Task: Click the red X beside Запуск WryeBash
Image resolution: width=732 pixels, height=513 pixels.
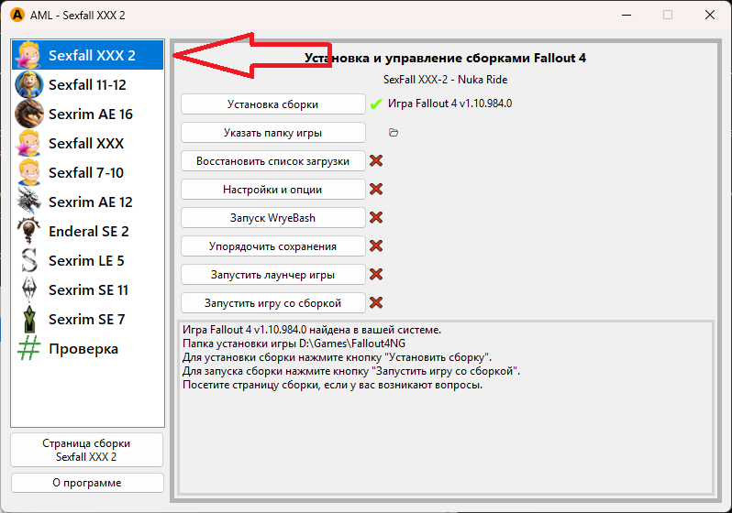Action: (x=375, y=218)
